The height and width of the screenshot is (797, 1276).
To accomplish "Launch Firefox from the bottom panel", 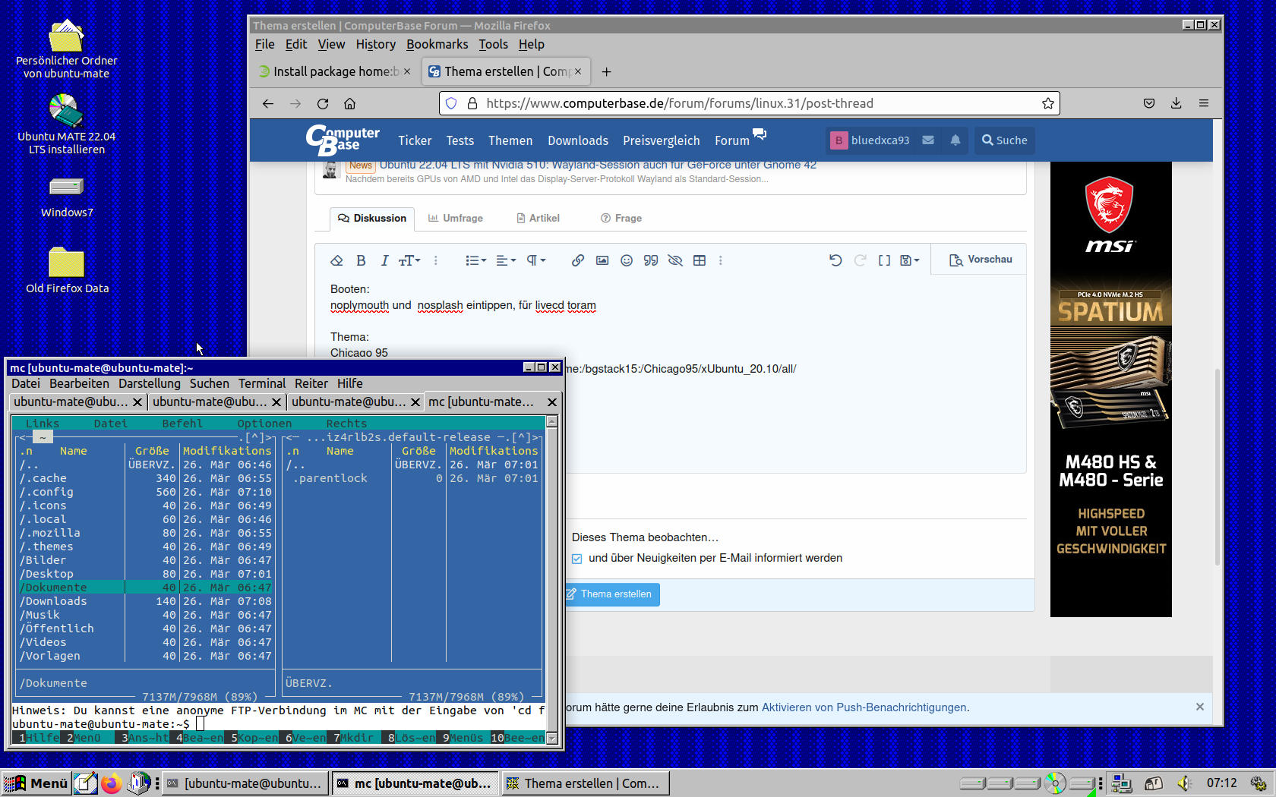I will pyautogui.click(x=112, y=783).
